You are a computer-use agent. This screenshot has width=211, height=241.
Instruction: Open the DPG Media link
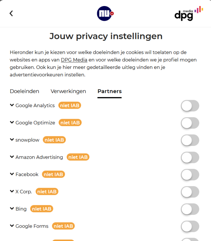(74, 60)
